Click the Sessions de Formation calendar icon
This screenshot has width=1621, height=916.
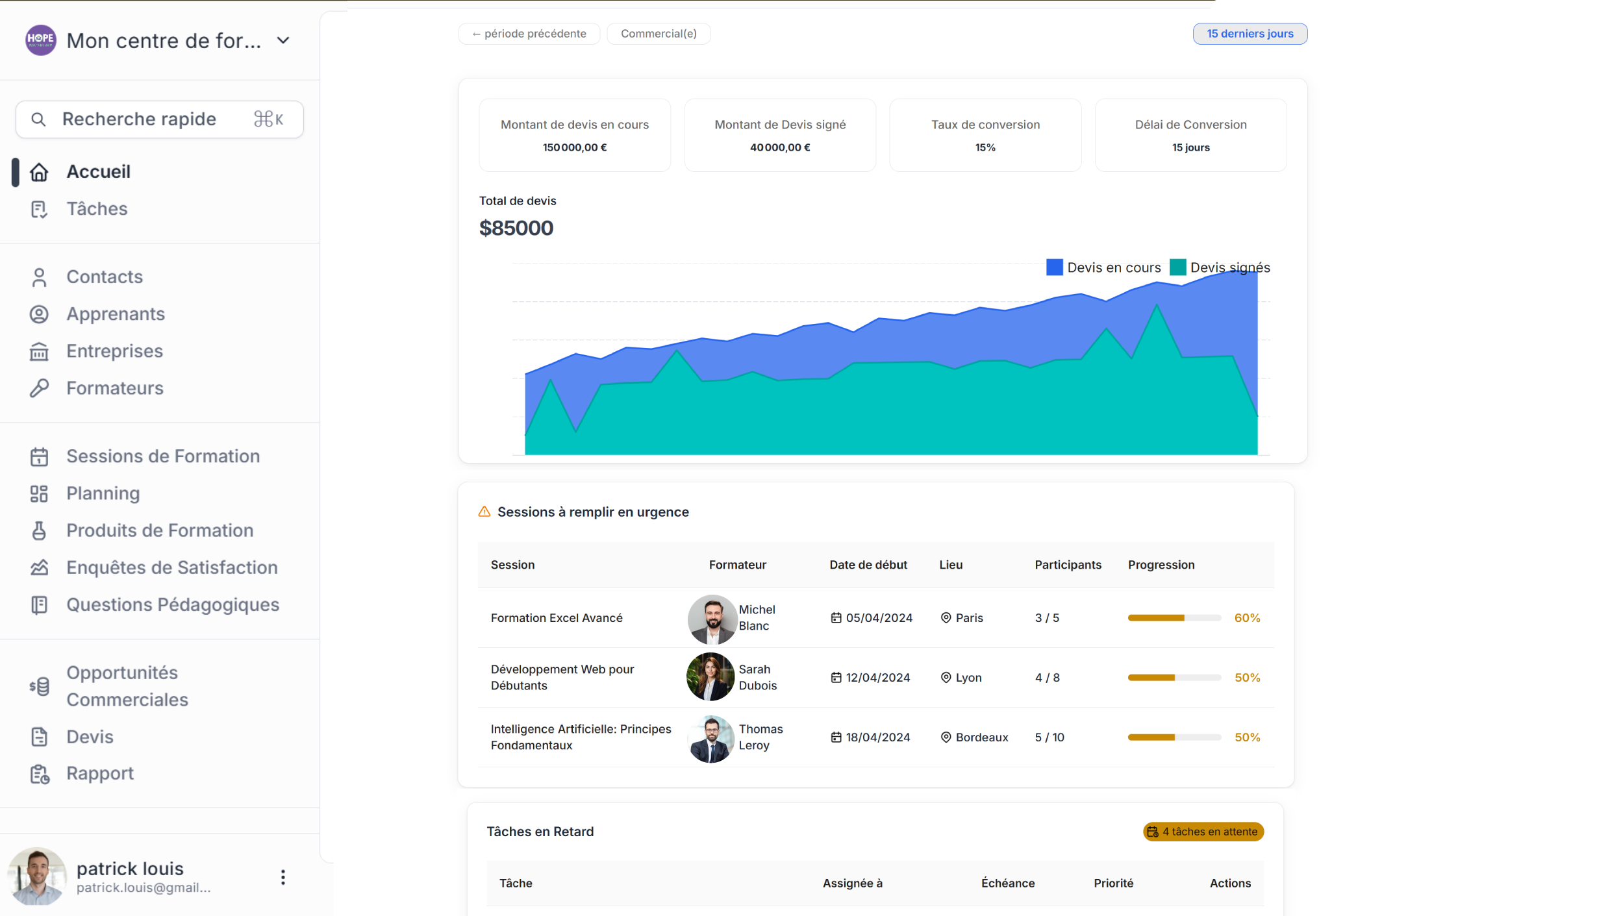click(x=39, y=456)
